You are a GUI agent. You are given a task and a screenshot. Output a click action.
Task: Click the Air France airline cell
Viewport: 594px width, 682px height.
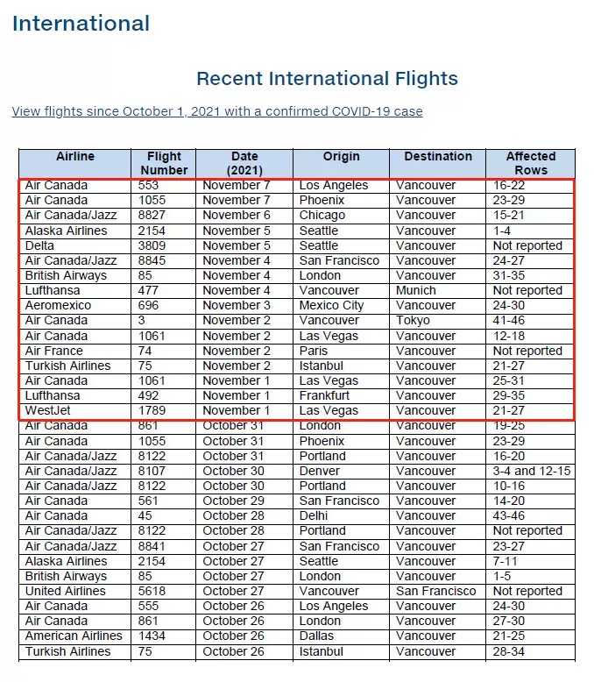tap(74, 351)
